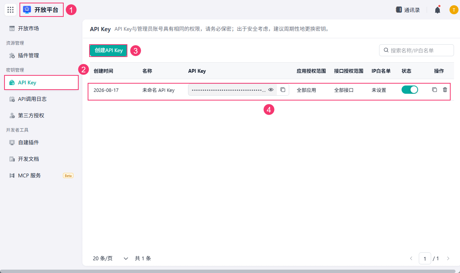The image size is (460, 273).
Task: Click the search magnifier icon
Action: [x=386, y=50]
